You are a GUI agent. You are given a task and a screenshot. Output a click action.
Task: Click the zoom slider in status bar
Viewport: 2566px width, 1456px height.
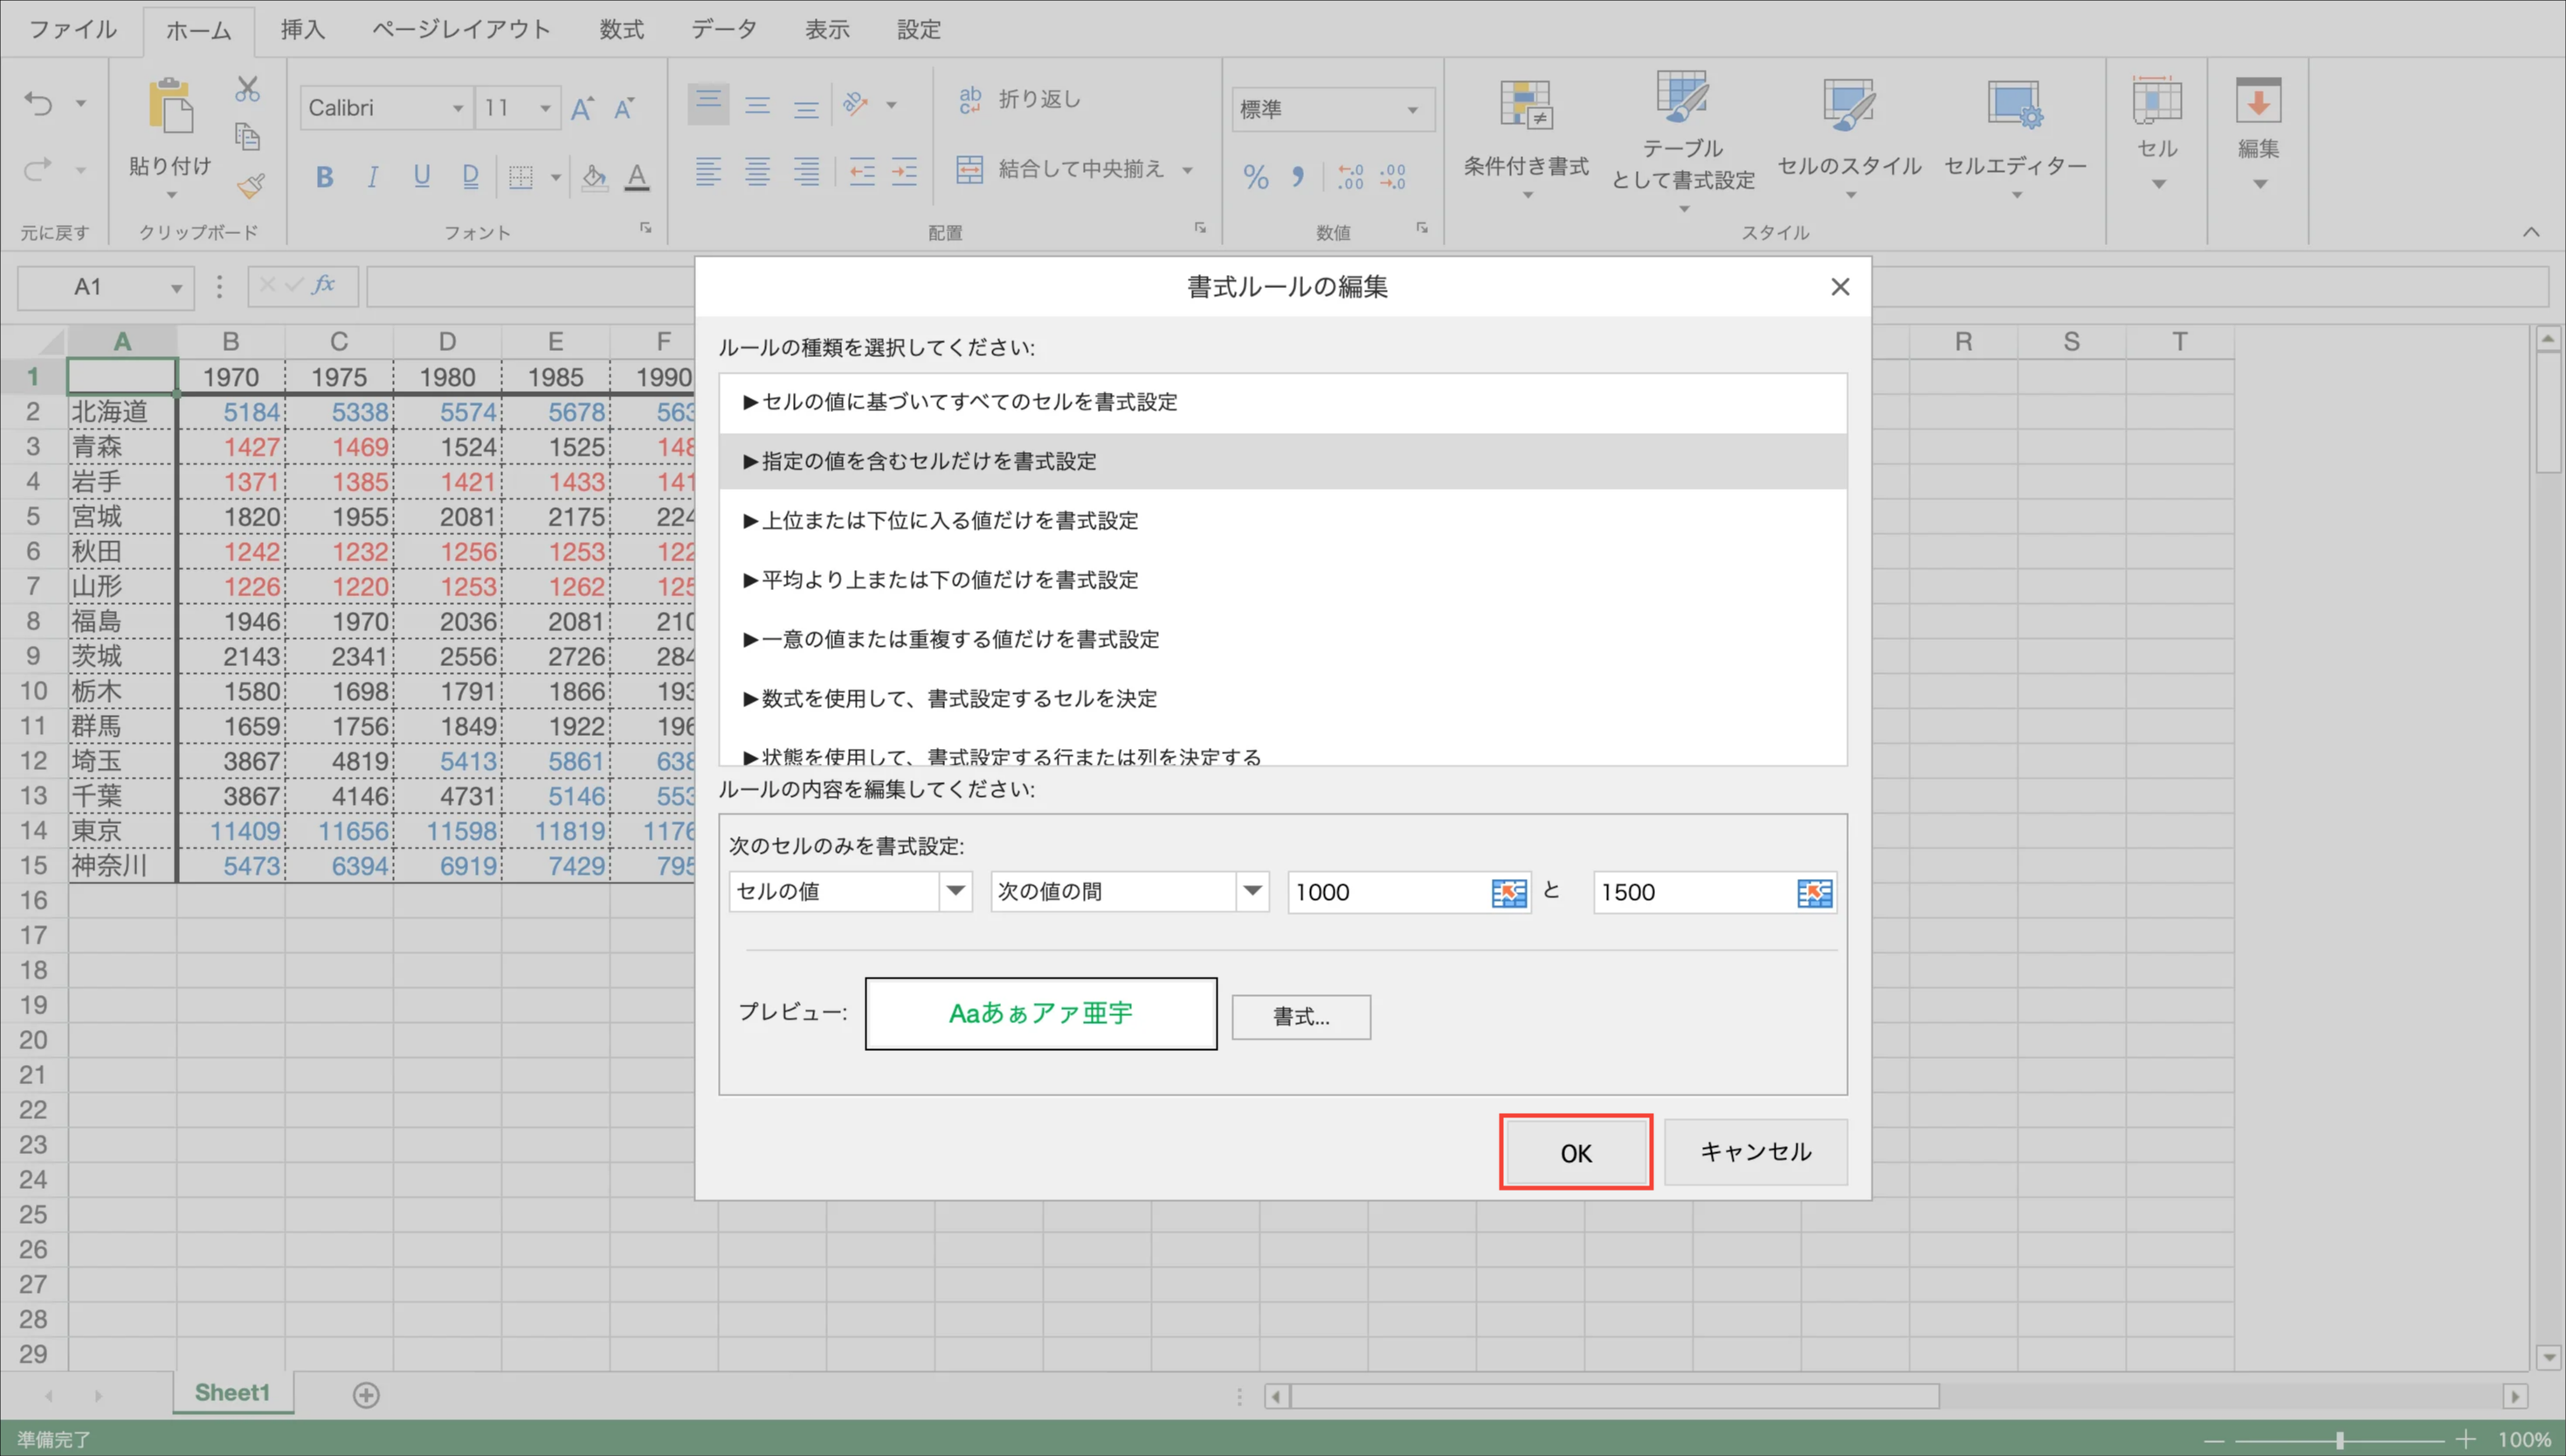[x=2339, y=1440]
